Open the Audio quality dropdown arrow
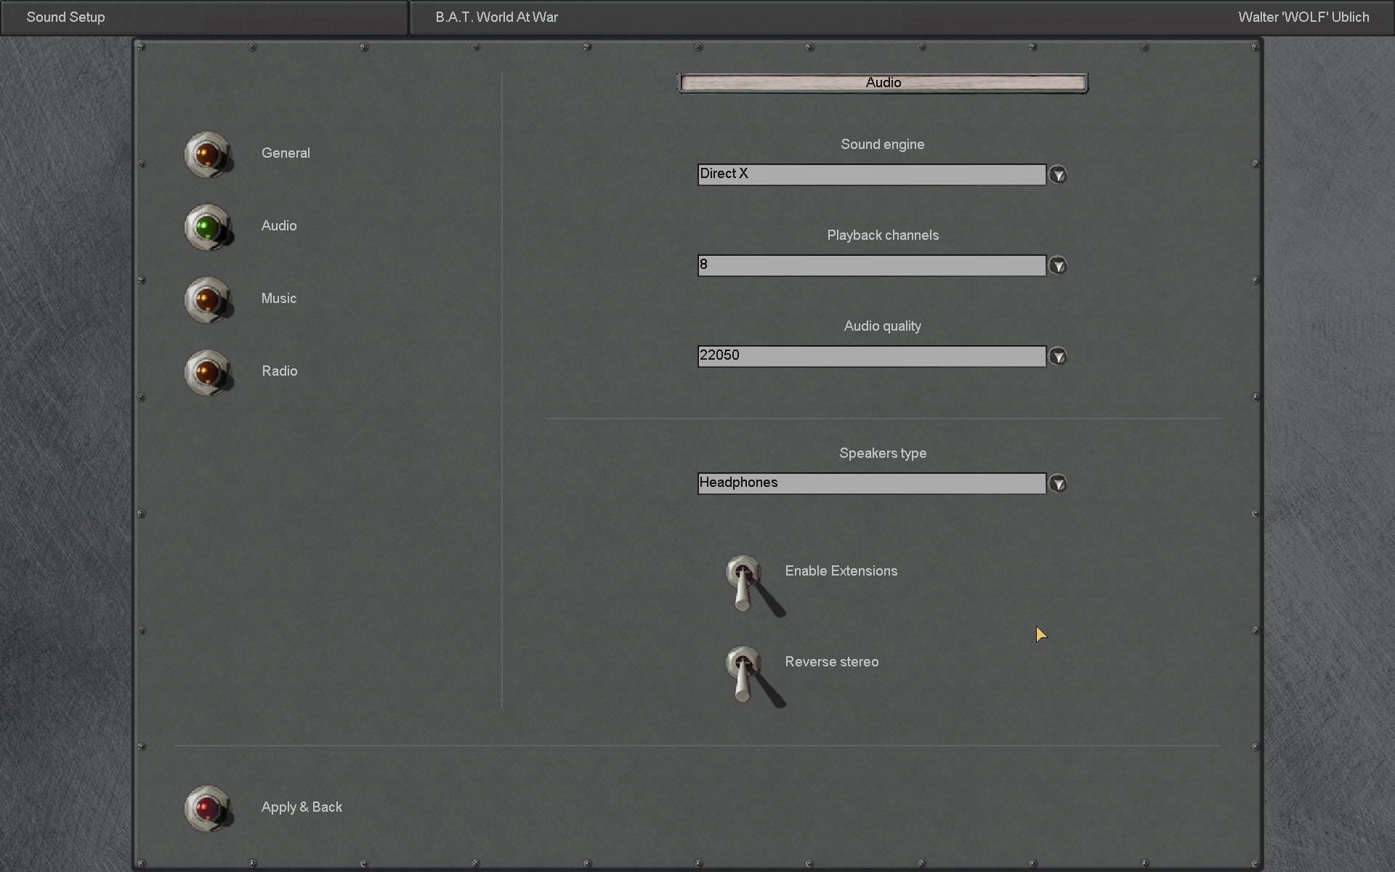Screen dimensions: 1395x872 1058,357
